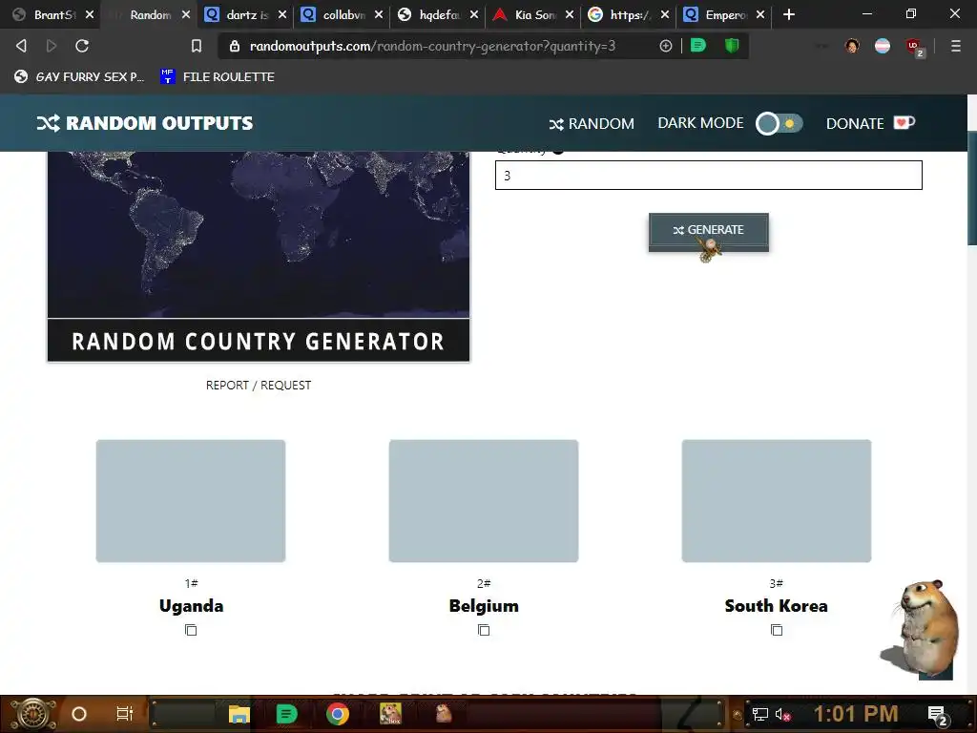The image size is (977, 733).
Task: Click the Belgium country name
Action: (x=484, y=606)
